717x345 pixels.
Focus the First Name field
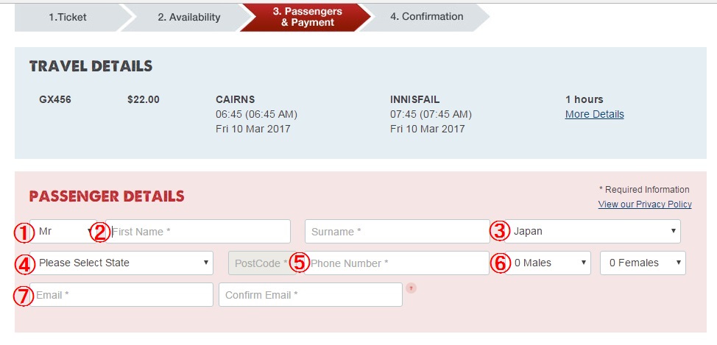click(x=199, y=231)
